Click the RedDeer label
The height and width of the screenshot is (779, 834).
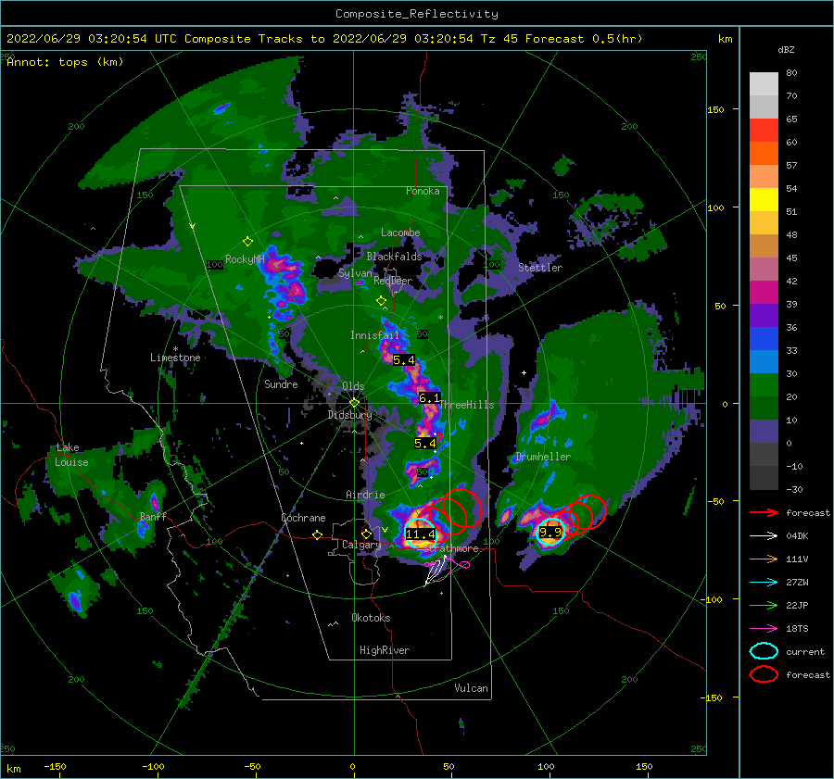click(x=393, y=281)
